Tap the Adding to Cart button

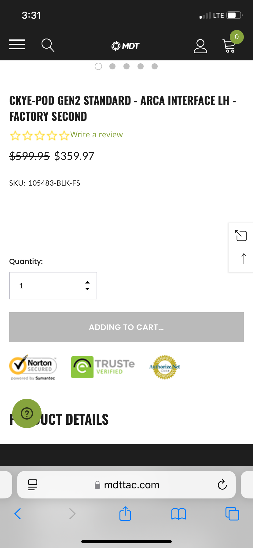[x=127, y=327]
